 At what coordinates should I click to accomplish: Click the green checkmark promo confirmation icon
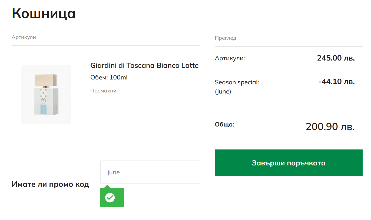coord(110,198)
